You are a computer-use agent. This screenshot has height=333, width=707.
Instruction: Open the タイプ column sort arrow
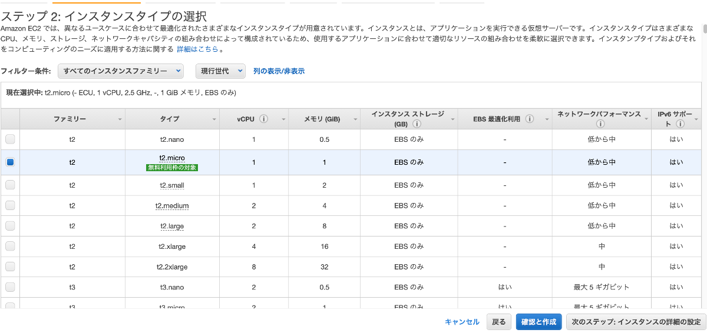214,119
